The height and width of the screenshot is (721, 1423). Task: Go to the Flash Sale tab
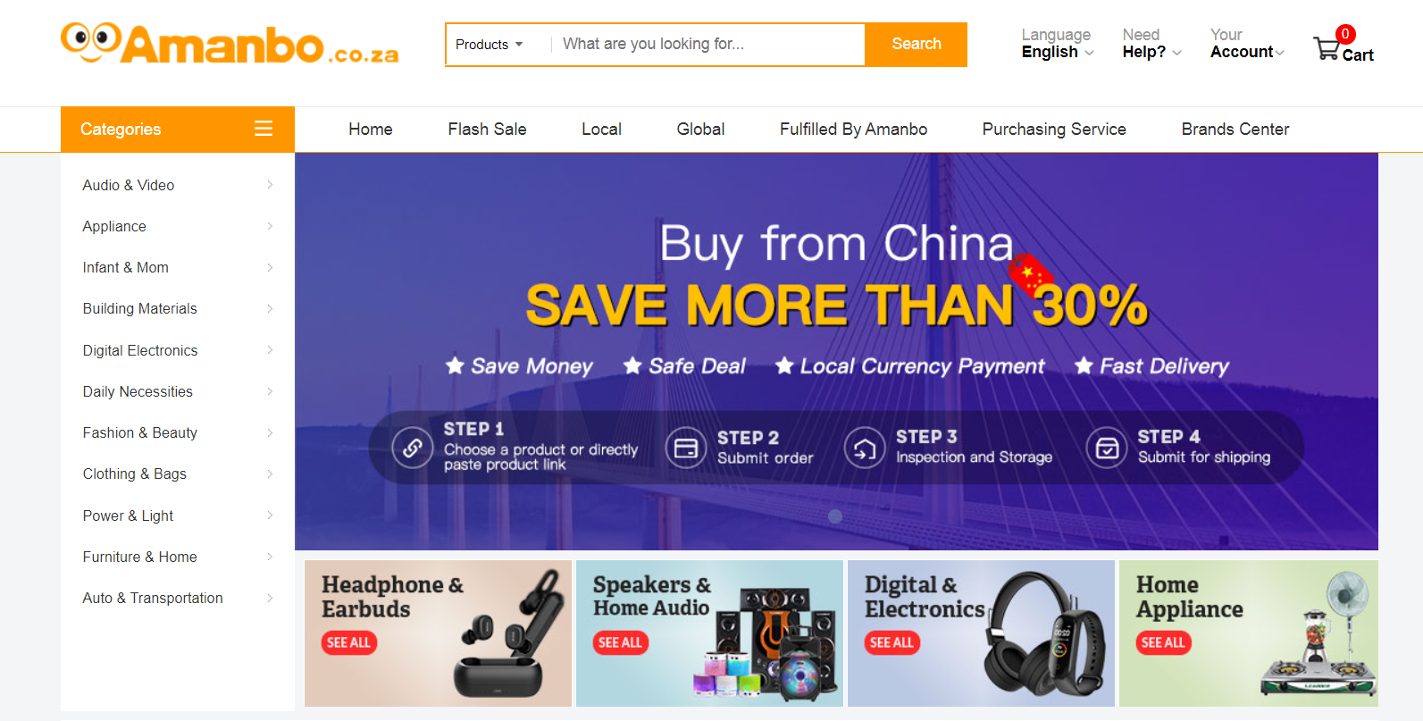point(487,130)
